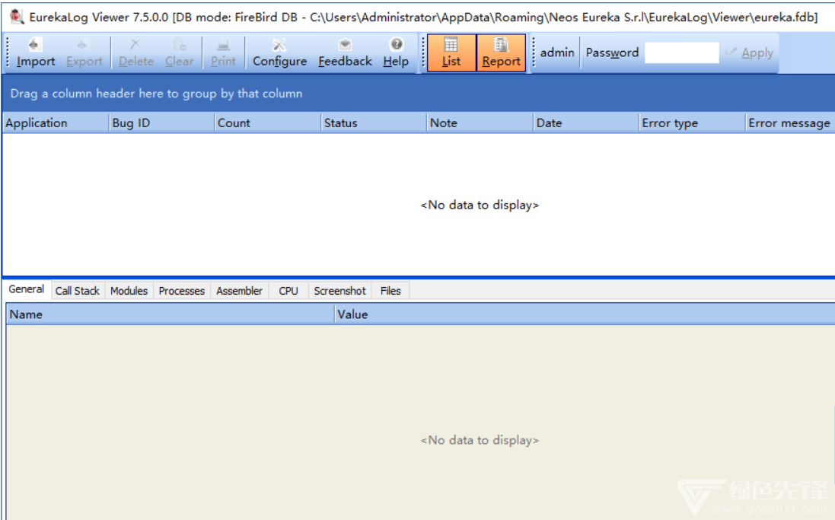Click the admin user label
Screen dimensions: 835x520
pos(557,53)
